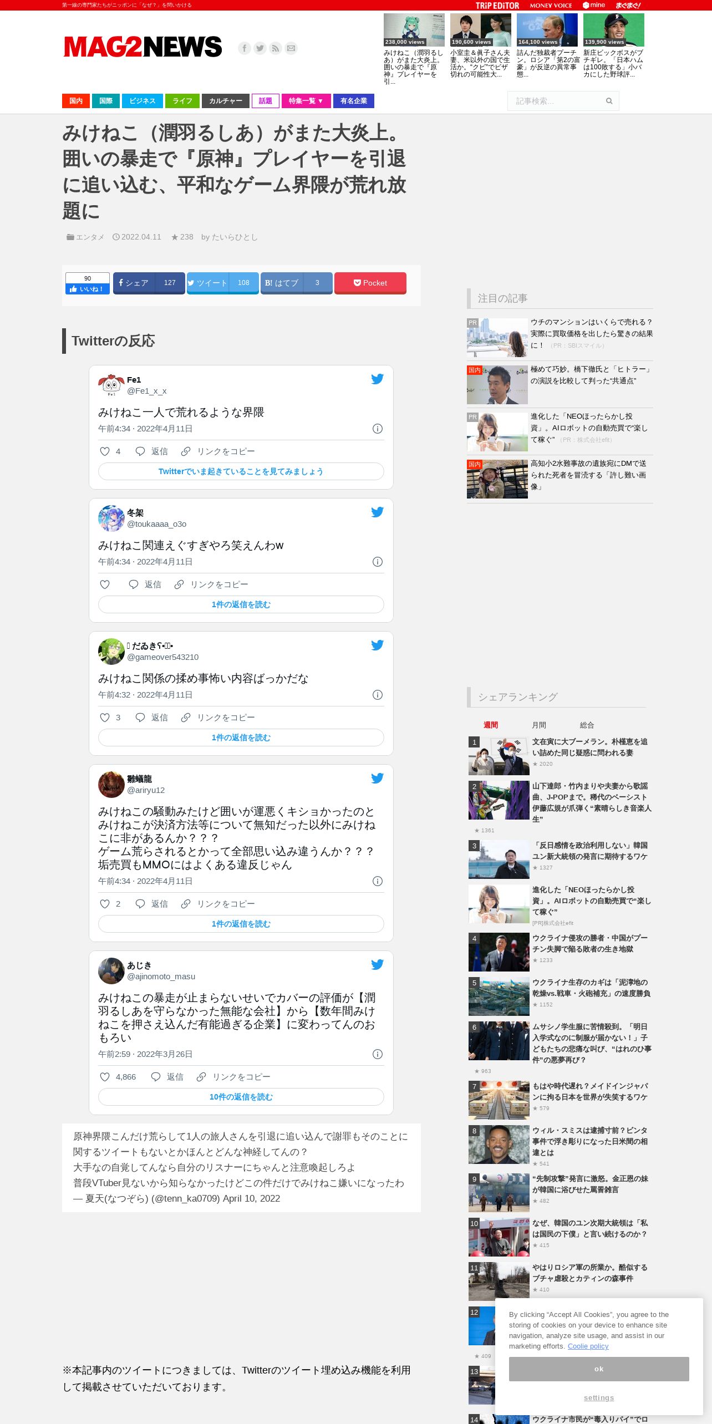Open the MAG2NEWS logo home link
The width and height of the screenshot is (712, 1424).
point(143,47)
